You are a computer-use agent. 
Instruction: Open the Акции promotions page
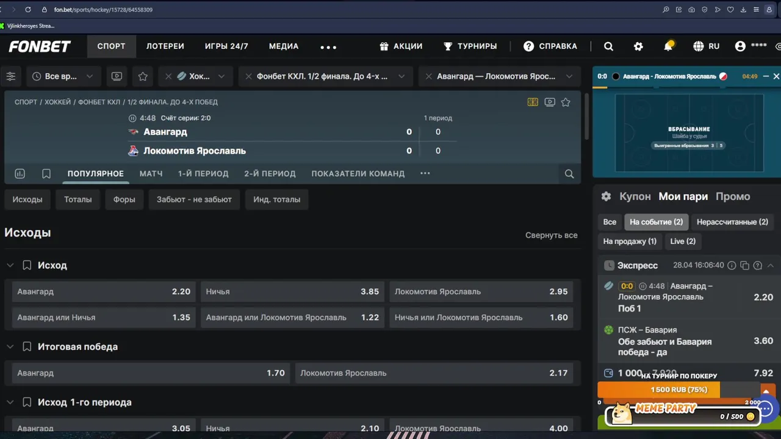[x=401, y=46]
